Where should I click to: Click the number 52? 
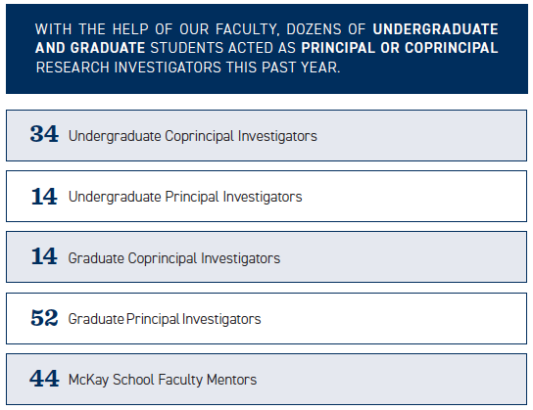(44, 318)
